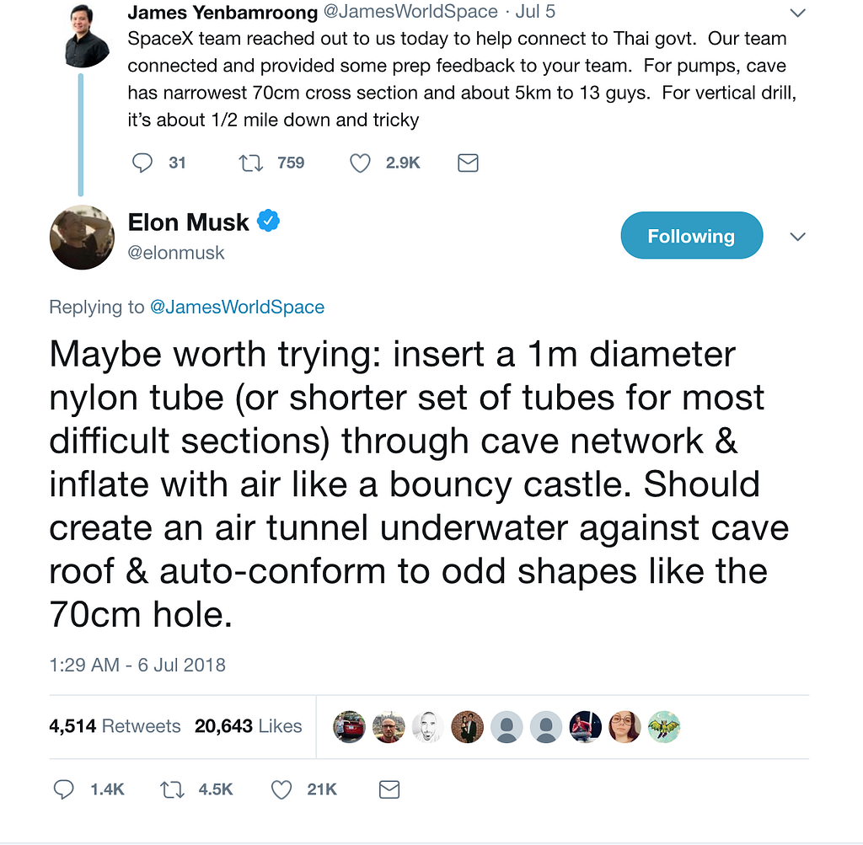Reply to James Yenbamroong's tweet

(142, 163)
